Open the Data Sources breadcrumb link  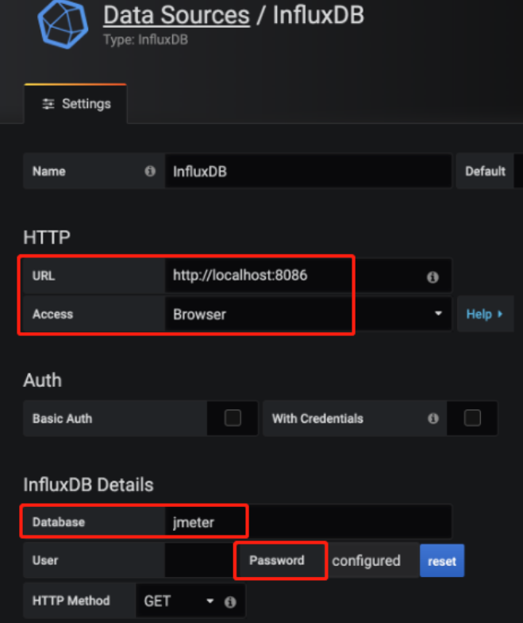coord(176,15)
